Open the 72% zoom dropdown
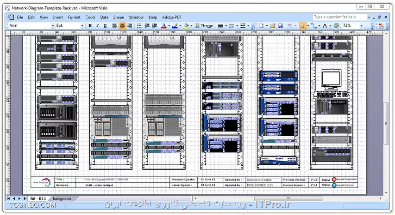The width and height of the screenshot is (395, 215). tap(361, 25)
